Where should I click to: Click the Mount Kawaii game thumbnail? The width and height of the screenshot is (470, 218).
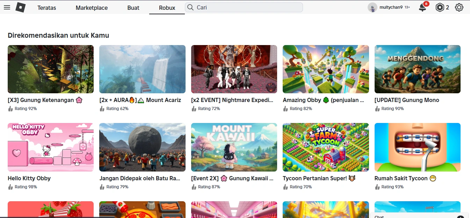click(x=234, y=147)
